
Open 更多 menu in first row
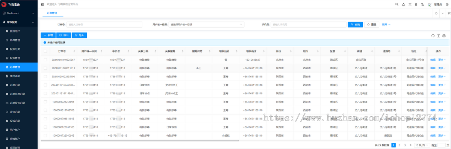(x=442, y=60)
